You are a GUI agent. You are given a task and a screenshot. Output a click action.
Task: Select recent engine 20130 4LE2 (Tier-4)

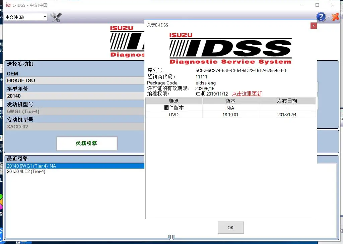[75, 171]
